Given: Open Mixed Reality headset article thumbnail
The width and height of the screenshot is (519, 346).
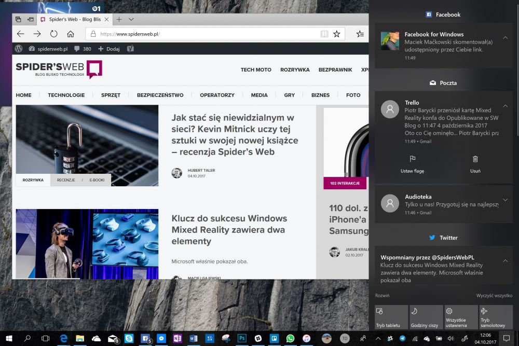Looking at the screenshot, I should tap(87, 244).
